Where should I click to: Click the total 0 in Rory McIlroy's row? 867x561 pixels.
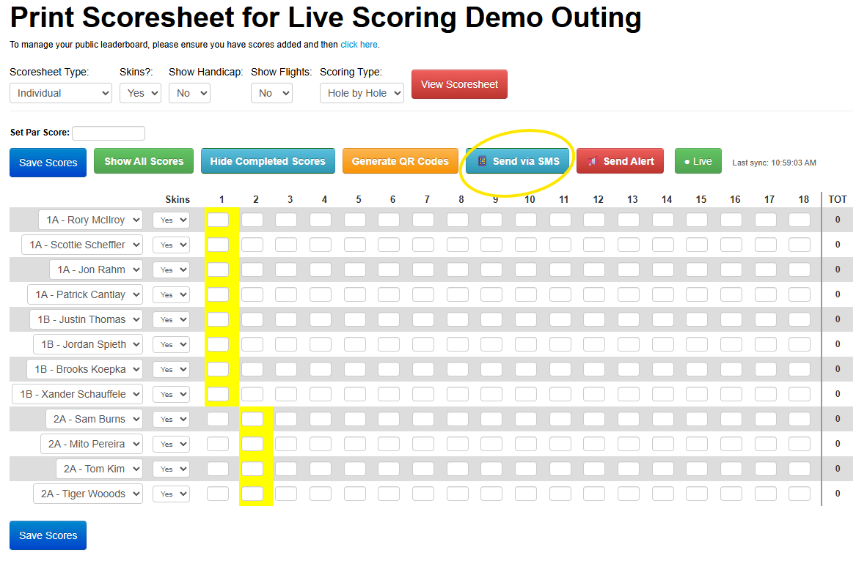[x=838, y=220]
